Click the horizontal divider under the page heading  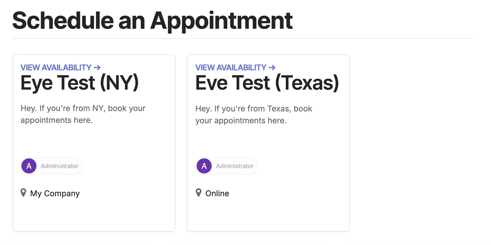coord(242,39)
